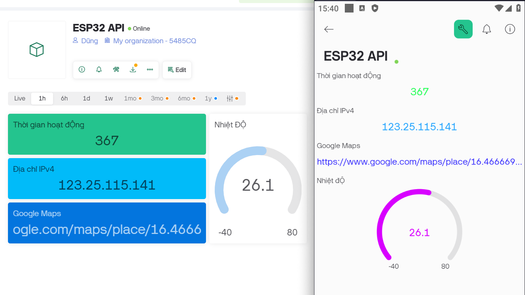The image size is (525, 295).
Task: Select the 1y time range
Action: point(211,99)
